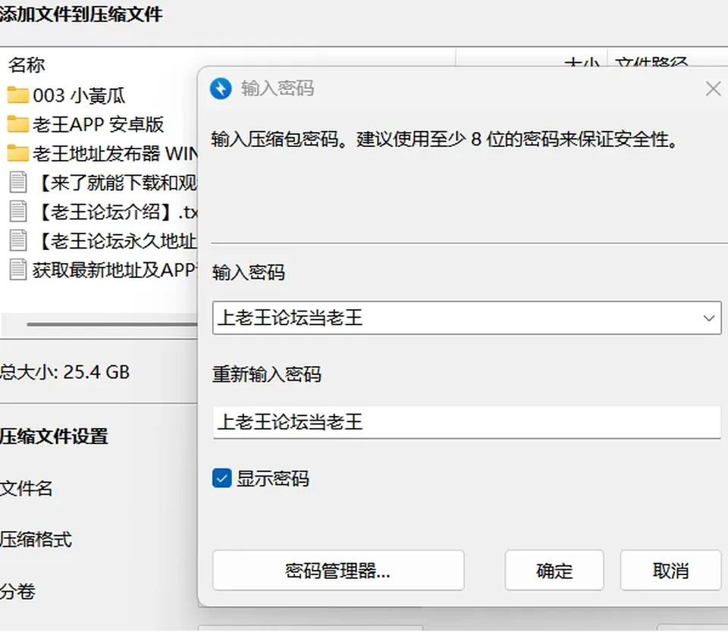The image size is (728, 632).
Task: Click the 分卷 label
Action: 17,592
